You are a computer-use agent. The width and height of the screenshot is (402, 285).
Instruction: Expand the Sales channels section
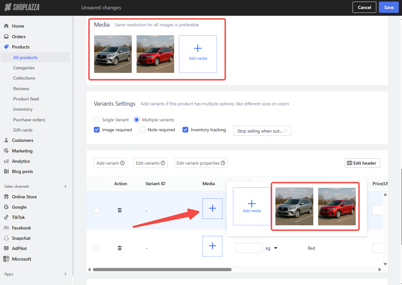66,186
